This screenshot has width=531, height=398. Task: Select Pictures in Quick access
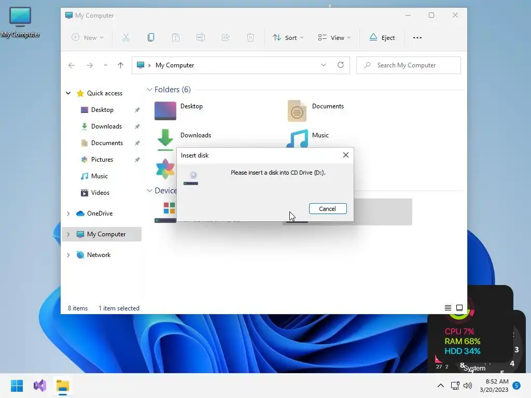coord(102,160)
